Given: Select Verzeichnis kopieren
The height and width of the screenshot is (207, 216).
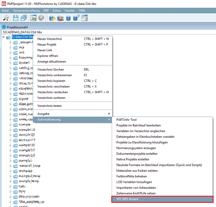Looking at the screenshot, I should click(73, 80).
